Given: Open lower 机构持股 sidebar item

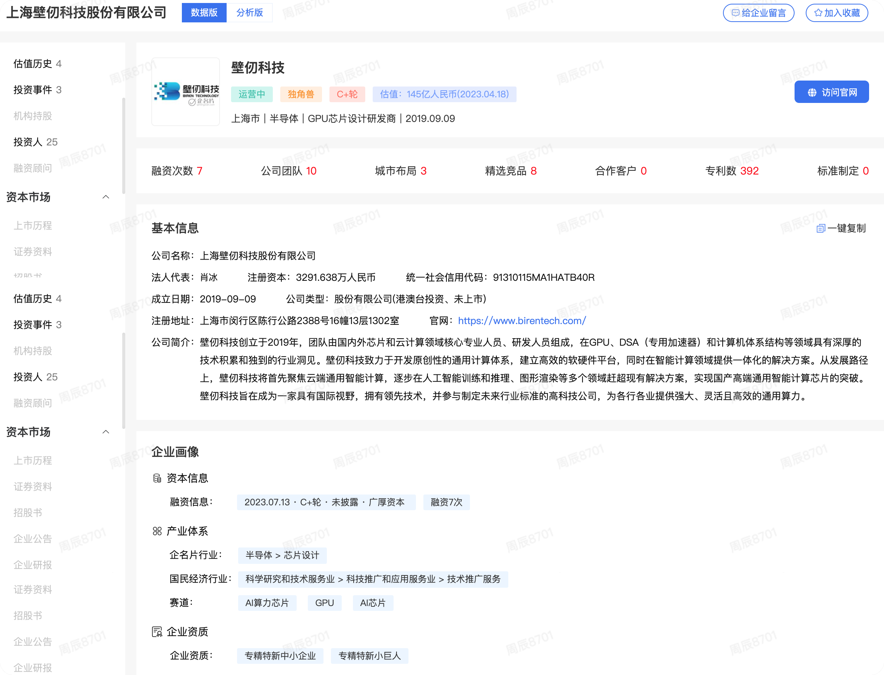Looking at the screenshot, I should click(33, 351).
